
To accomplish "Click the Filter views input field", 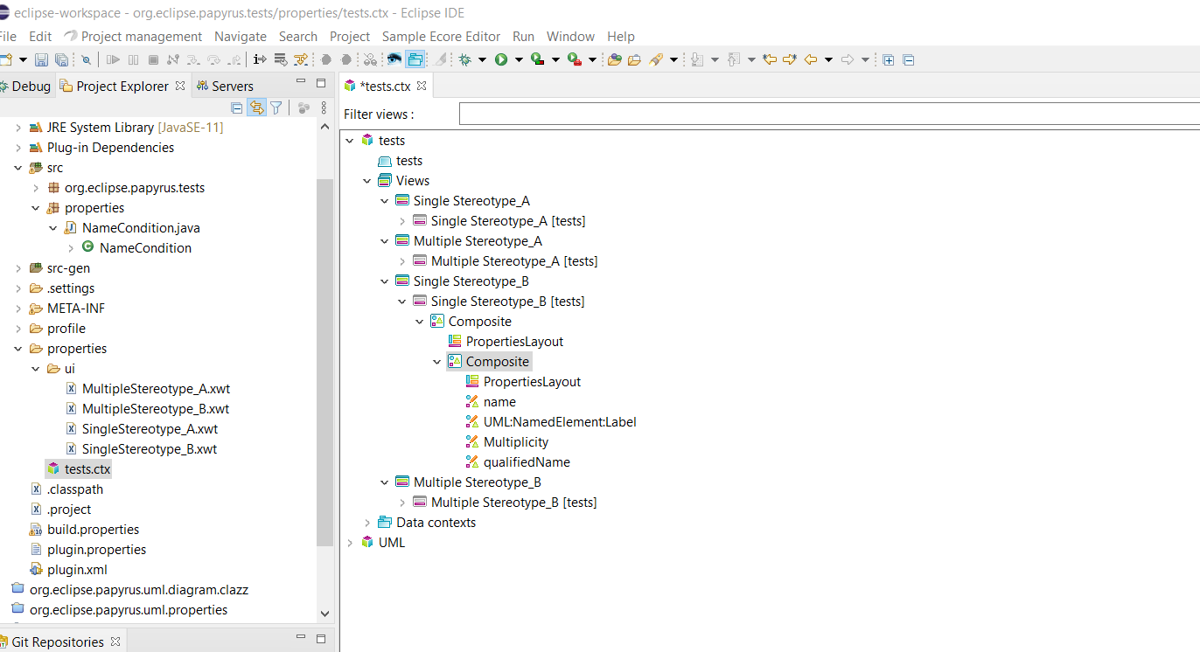I will (829, 114).
